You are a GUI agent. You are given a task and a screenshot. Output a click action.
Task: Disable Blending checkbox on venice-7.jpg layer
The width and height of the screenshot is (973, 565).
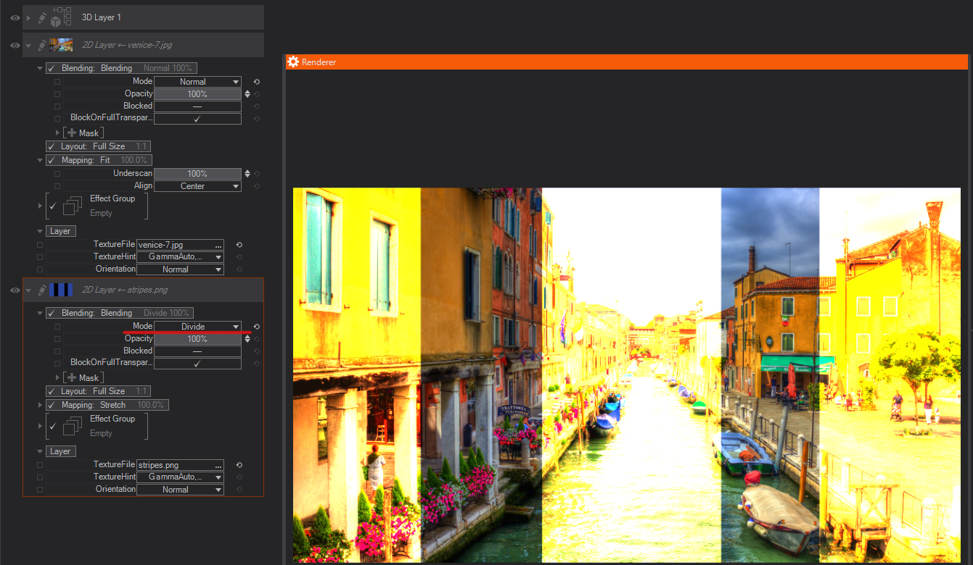[52, 68]
